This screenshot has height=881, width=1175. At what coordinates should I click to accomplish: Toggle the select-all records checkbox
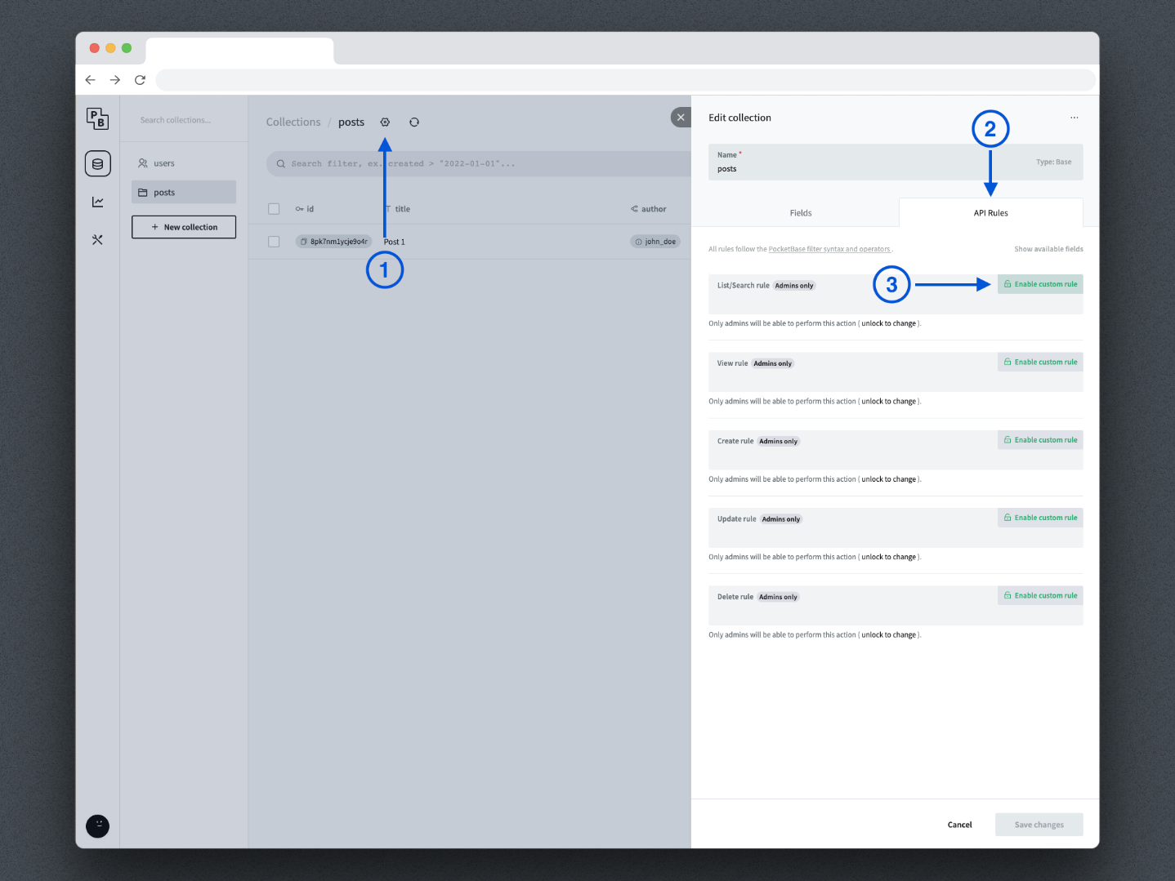(274, 209)
